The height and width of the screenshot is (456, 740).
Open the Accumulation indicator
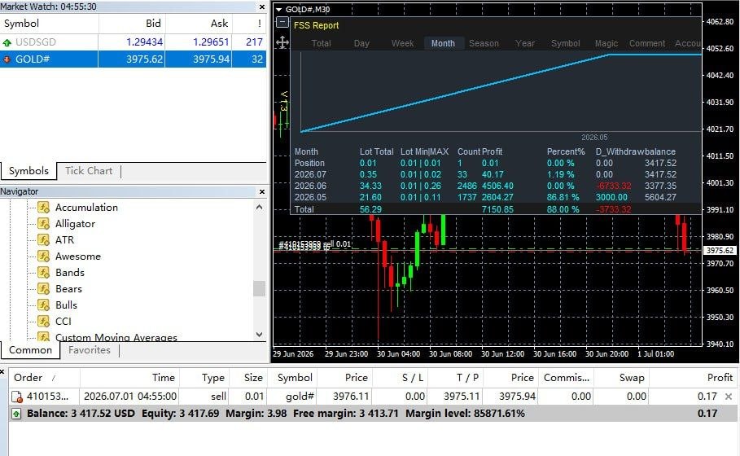(86, 207)
